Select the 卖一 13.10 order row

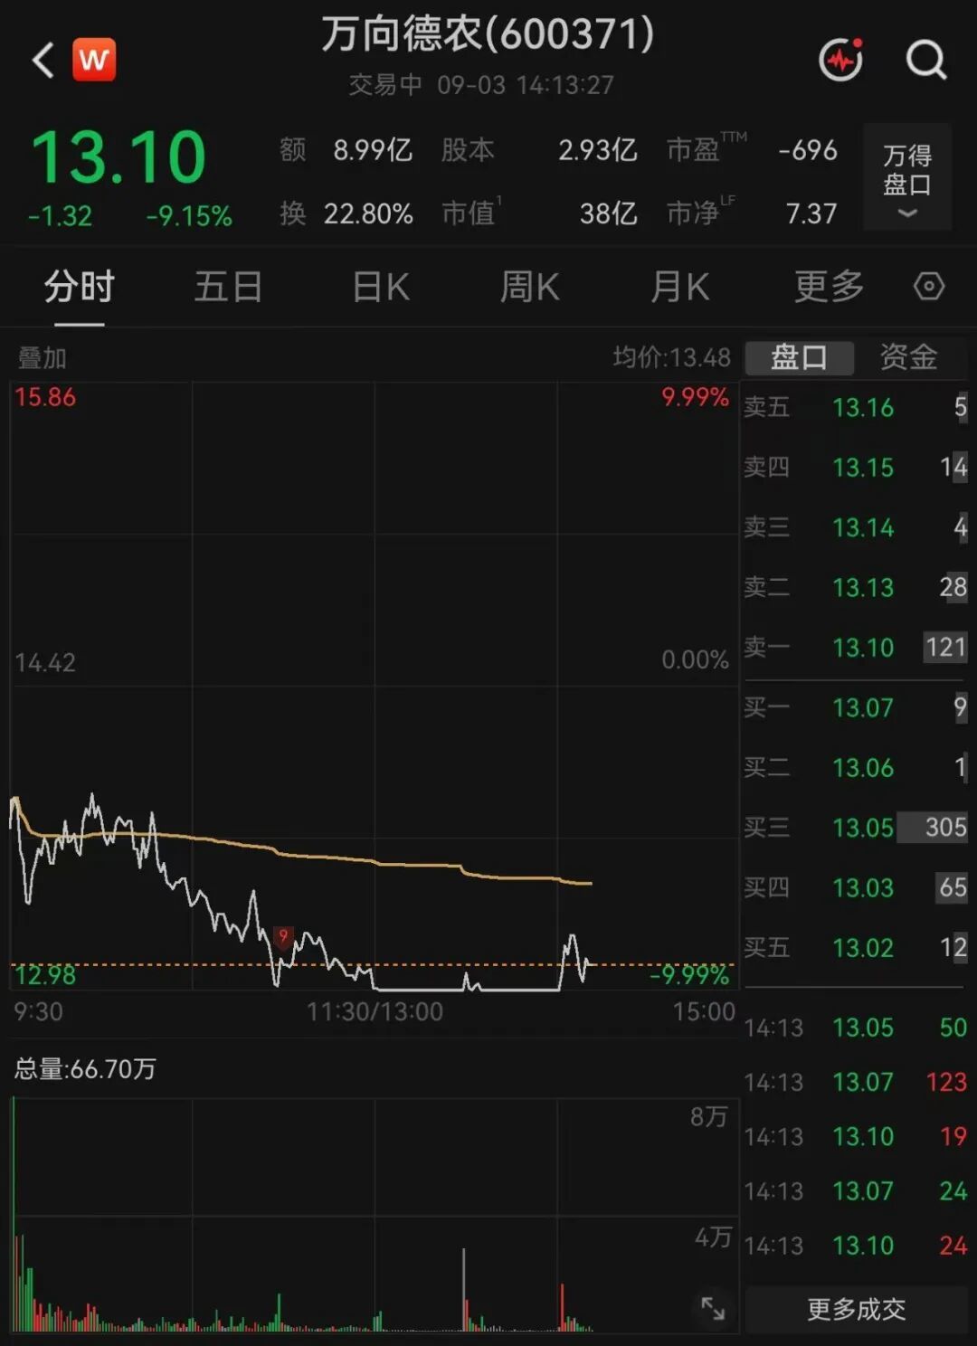(856, 648)
